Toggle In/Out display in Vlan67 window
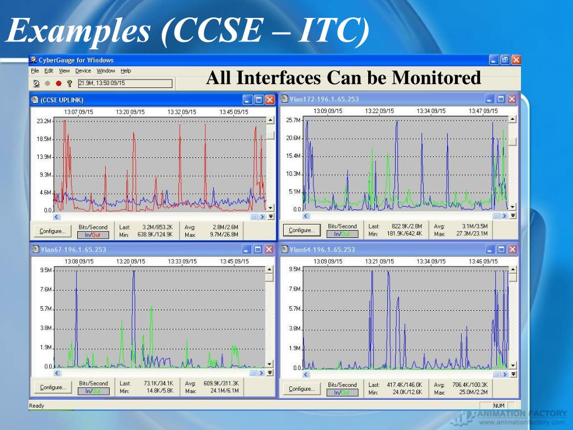 tap(93, 391)
